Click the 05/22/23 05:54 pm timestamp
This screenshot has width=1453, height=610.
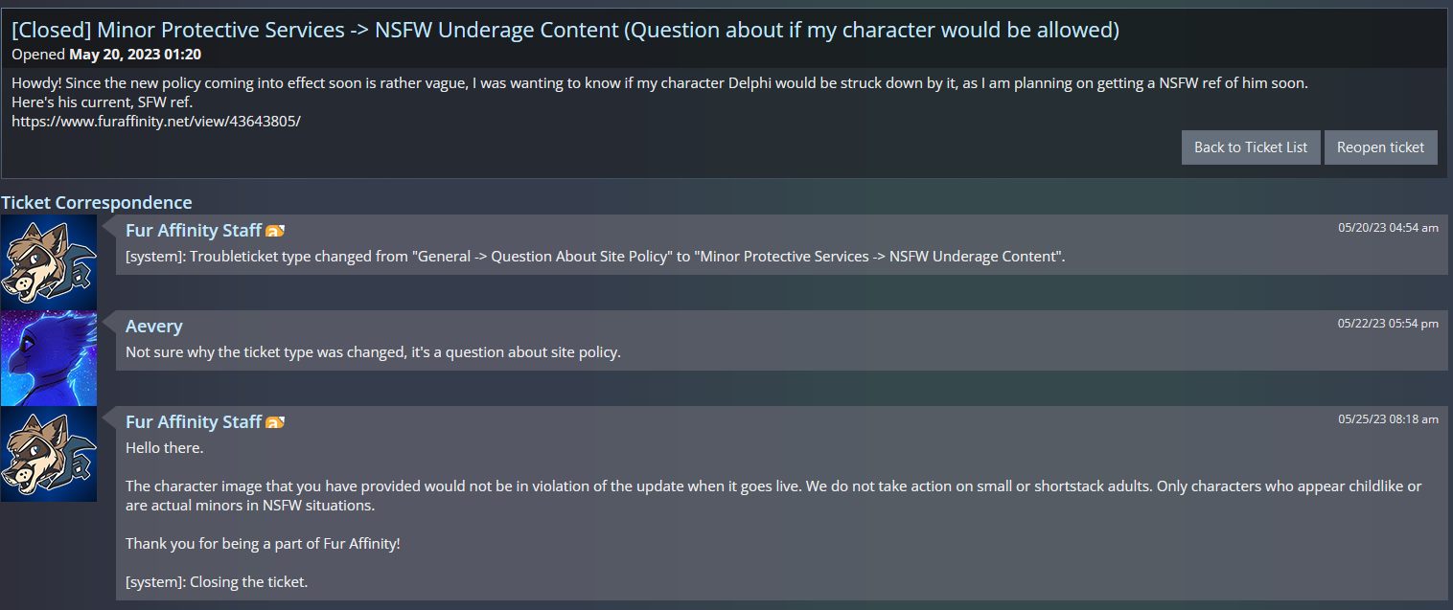click(1388, 324)
